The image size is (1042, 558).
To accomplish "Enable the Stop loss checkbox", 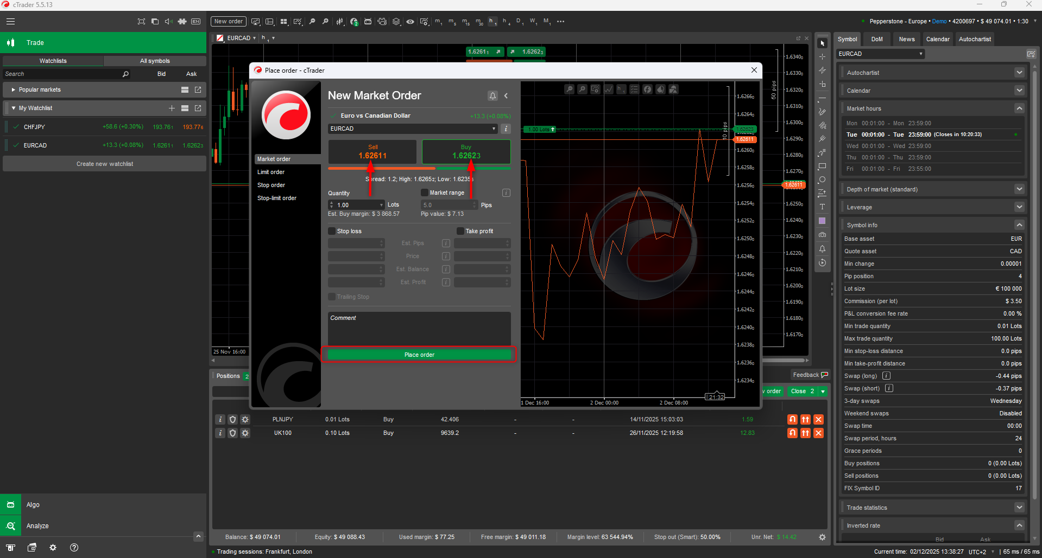I will coord(332,231).
